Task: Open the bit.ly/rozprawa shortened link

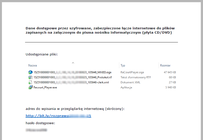Action: [58, 116]
